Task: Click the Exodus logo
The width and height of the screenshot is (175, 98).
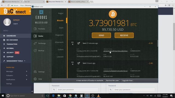Action: (x=41, y=14)
